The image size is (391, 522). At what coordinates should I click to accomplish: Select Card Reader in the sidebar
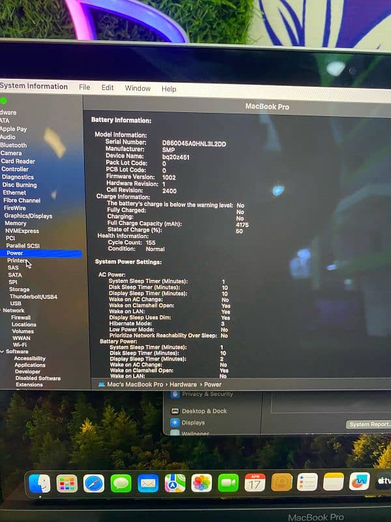pyautogui.click(x=18, y=161)
